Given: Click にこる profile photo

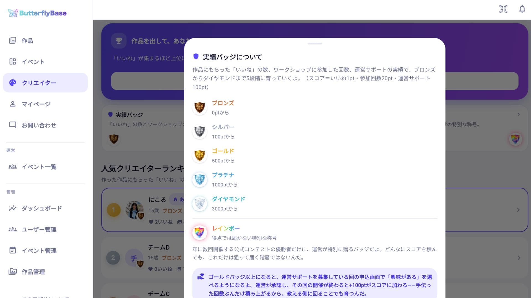Looking at the screenshot, I should [x=134, y=210].
